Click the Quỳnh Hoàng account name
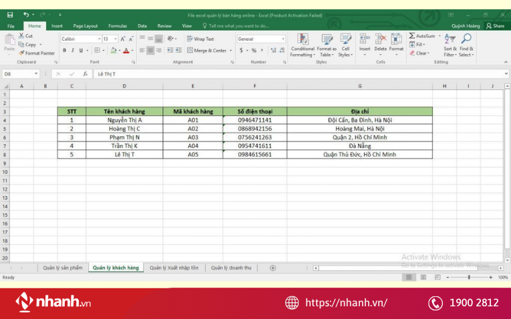511x319 pixels. click(466, 26)
